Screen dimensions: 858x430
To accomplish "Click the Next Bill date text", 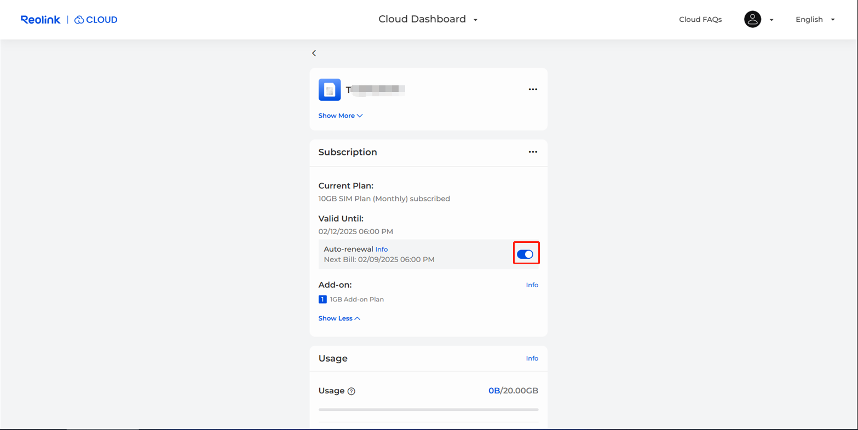I will [379, 259].
